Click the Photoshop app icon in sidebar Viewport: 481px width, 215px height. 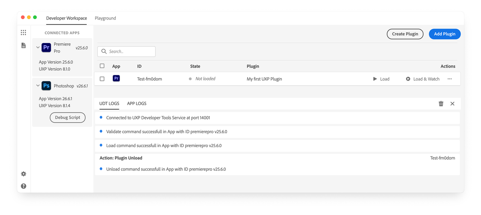pos(46,86)
